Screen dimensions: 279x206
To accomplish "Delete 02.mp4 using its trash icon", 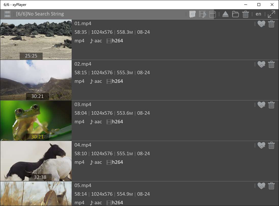I will pos(271,64).
